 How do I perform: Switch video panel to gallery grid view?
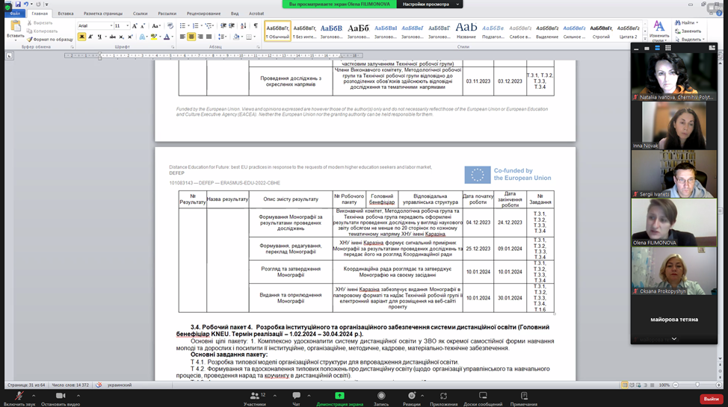coord(667,48)
